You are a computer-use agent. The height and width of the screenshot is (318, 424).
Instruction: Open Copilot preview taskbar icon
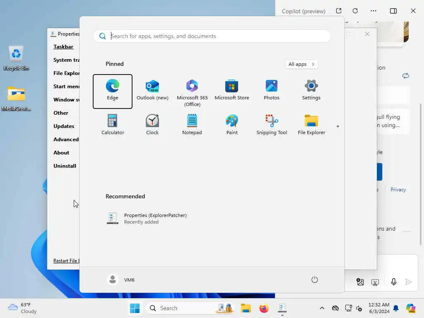coord(410,308)
